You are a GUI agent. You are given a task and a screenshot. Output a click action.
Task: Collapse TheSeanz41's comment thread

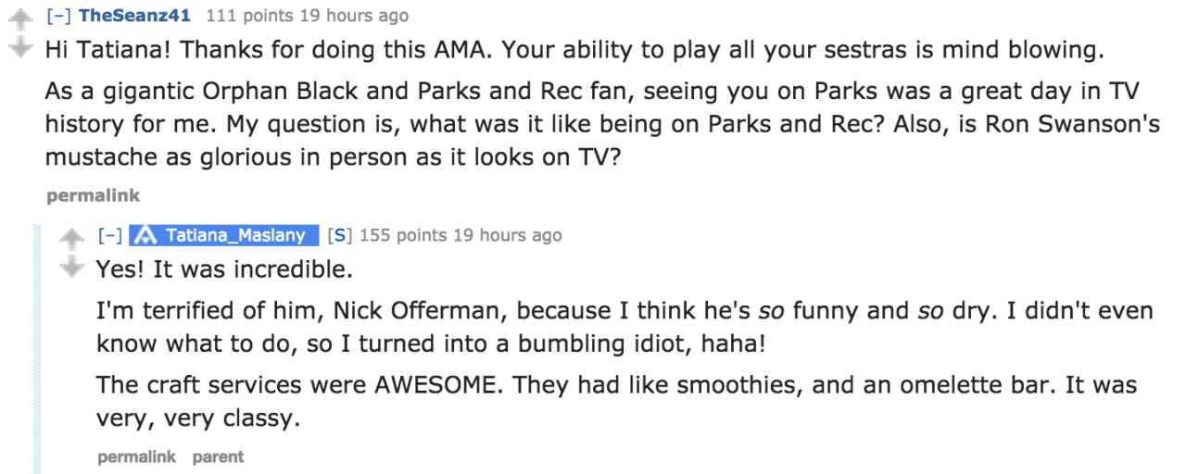pyautogui.click(x=59, y=16)
